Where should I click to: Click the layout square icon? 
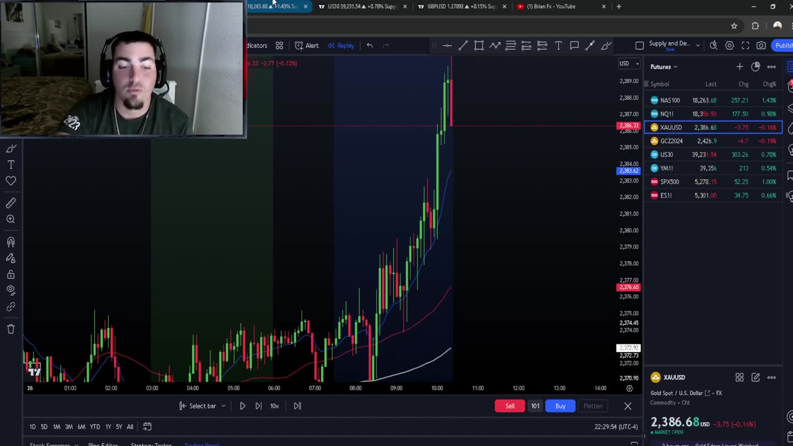(x=639, y=45)
